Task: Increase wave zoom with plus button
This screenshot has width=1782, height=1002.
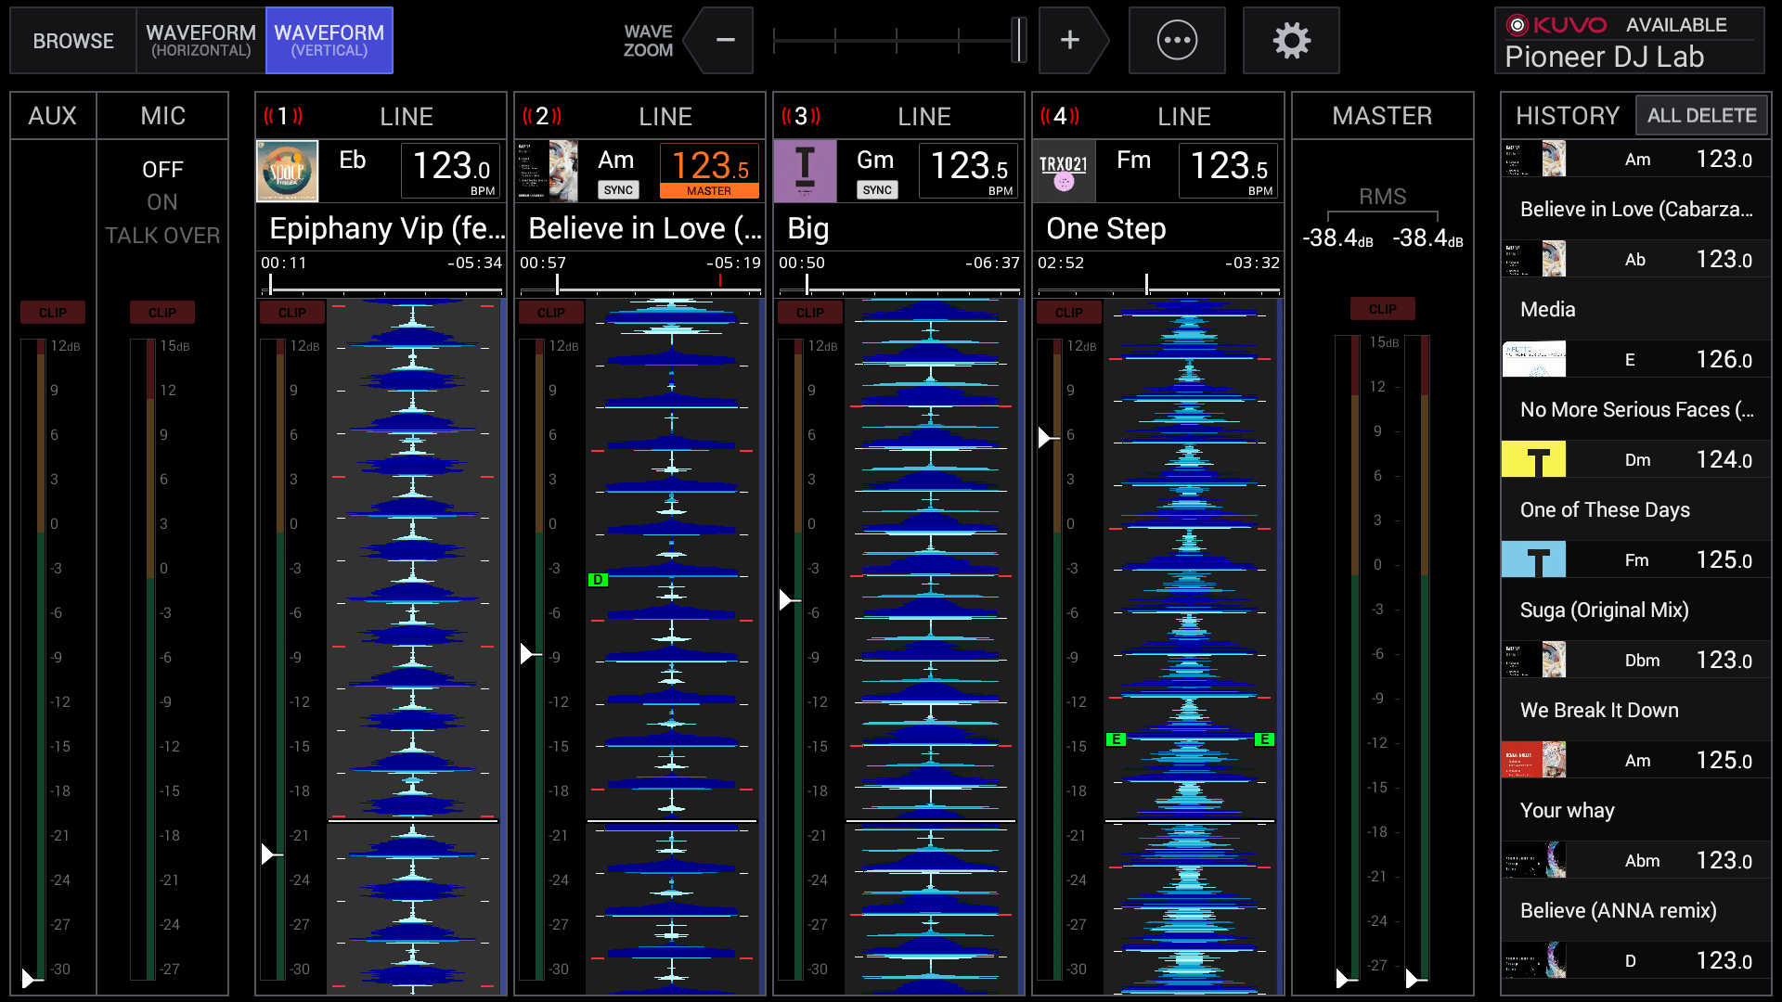Action: [1069, 41]
